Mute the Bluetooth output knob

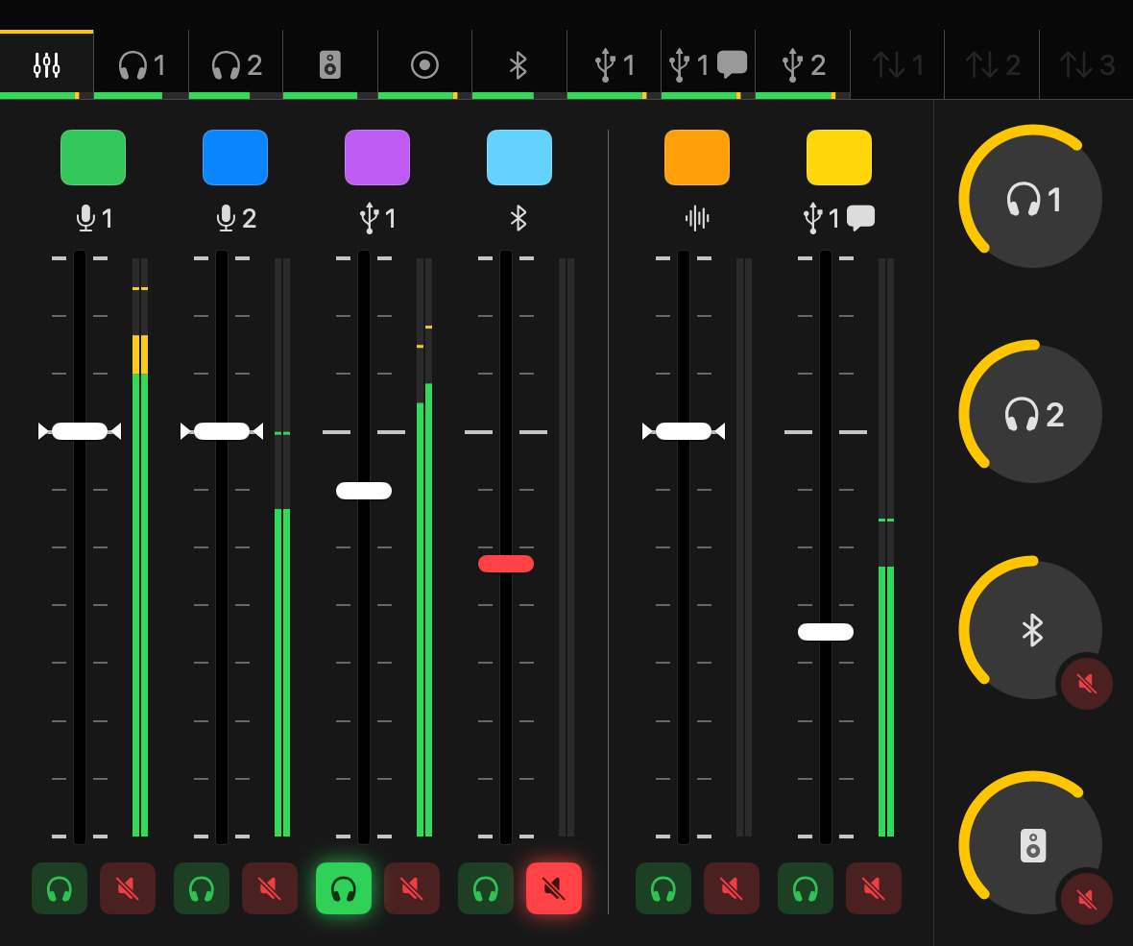point(1086,684)
